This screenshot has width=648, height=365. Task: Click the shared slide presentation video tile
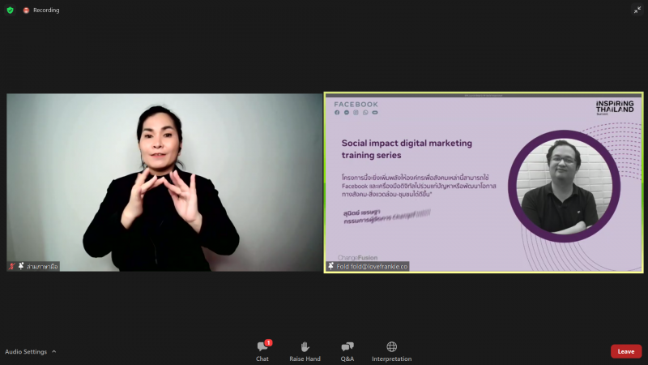[x=484, y=182]
